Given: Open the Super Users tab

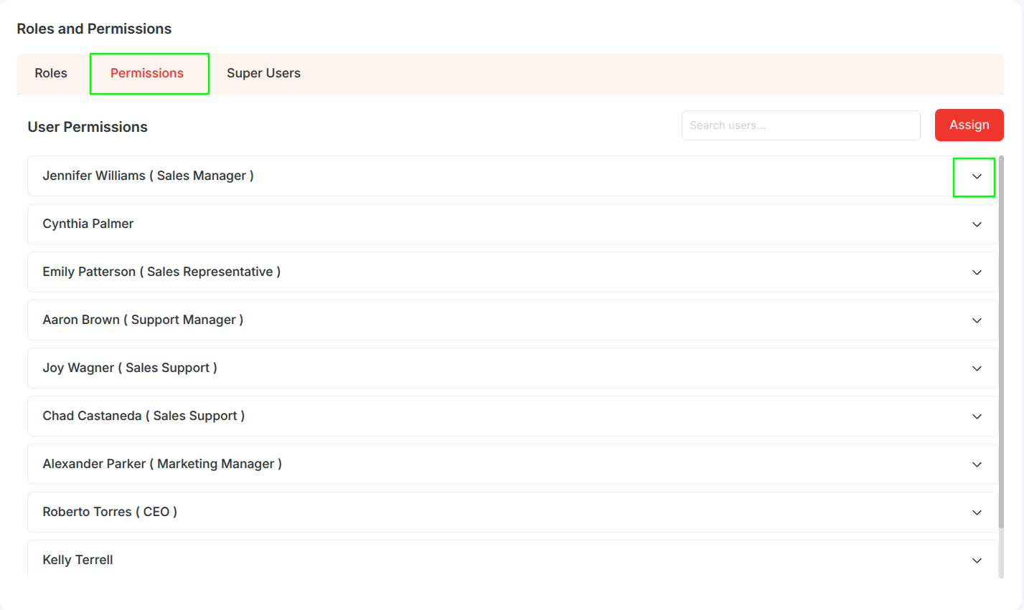Looking at the screenshot, I should (x=263, y=73).
